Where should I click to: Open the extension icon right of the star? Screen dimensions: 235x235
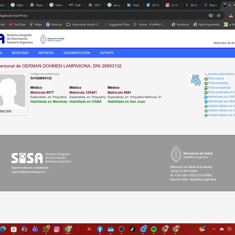tap(231, 15)
